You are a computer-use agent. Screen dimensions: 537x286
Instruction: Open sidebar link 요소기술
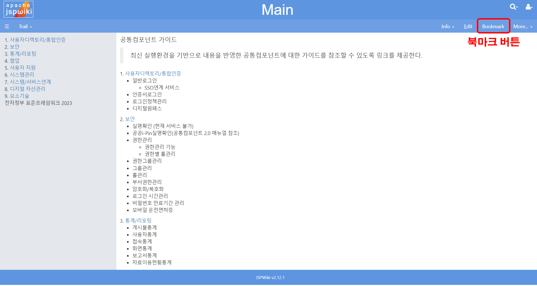point(20,96)
